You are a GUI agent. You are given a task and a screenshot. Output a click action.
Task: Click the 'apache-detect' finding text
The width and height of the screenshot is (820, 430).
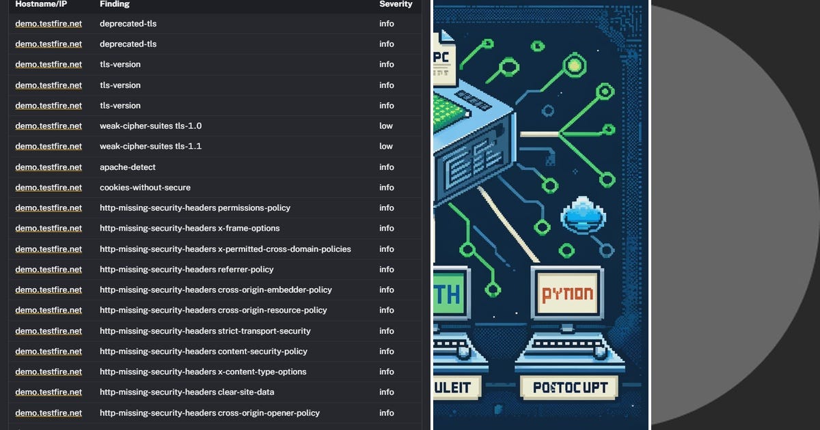pyautogui.click(x=128, y=167)
